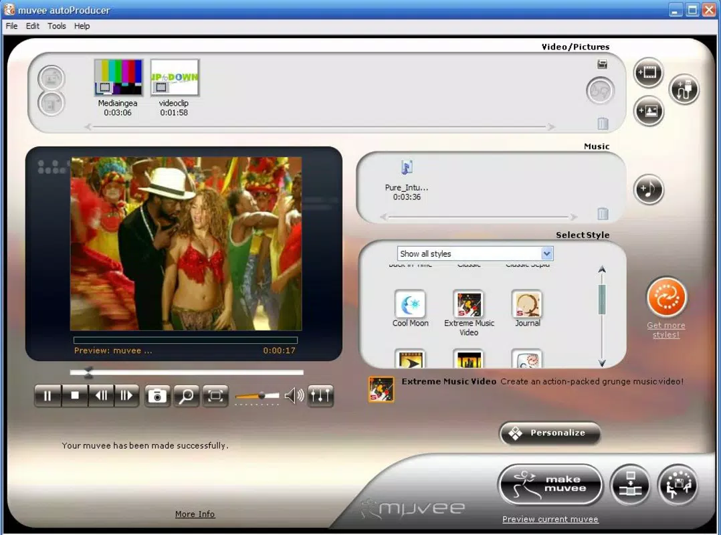Select the Extreme Music Video style icon
Screen dimensions: 721x535
click(x=469, y=304)
